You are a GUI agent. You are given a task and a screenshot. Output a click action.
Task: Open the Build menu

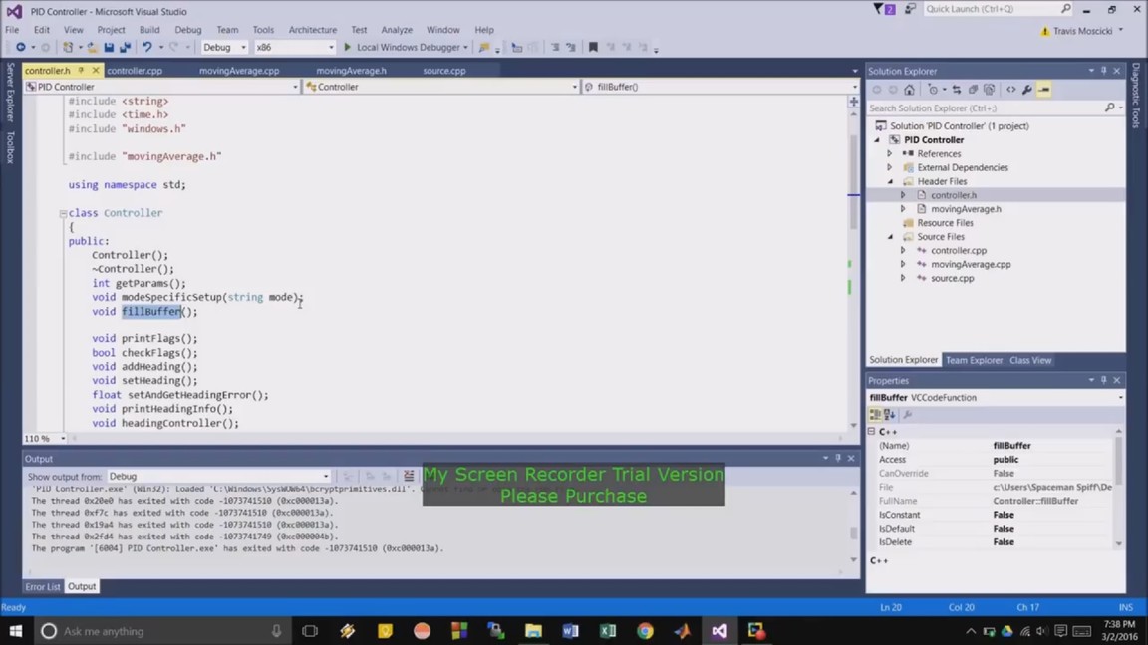click(149, 30)
